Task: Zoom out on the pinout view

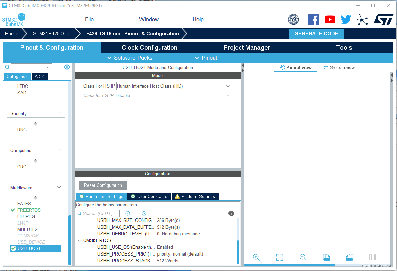Action: (x=303, y=257)
